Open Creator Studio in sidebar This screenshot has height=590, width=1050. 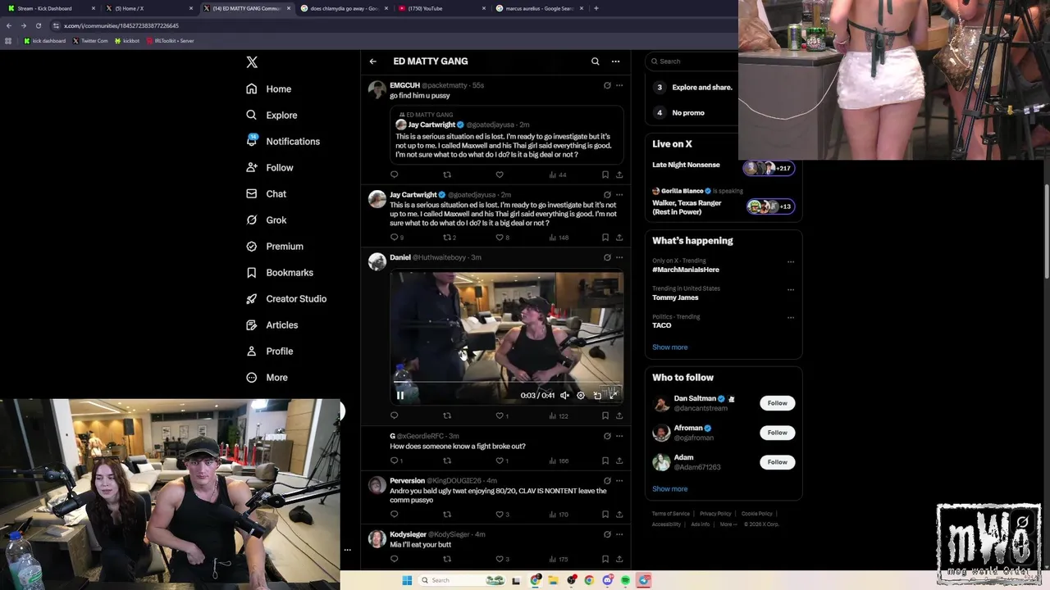click(286, 298)
